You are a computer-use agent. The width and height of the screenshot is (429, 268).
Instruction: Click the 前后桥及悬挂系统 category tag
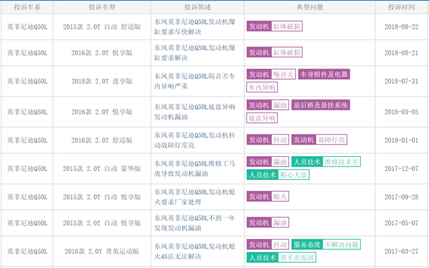321,105
